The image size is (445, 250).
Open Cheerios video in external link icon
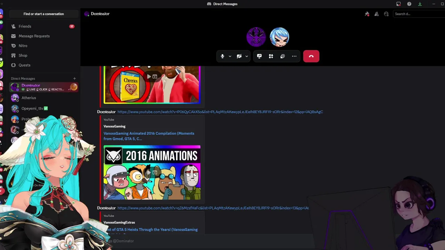(155, 77)
